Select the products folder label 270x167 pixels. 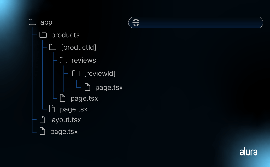[65, 35]
